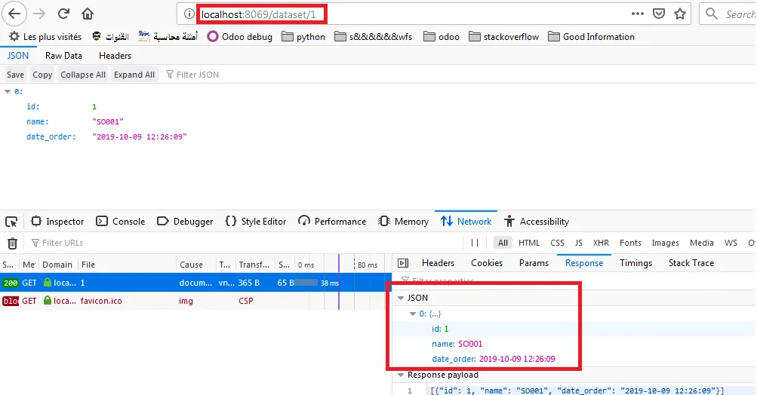Open the Inspector devtools panel
This screenshot has height=395, width=757.
[57, 222]
